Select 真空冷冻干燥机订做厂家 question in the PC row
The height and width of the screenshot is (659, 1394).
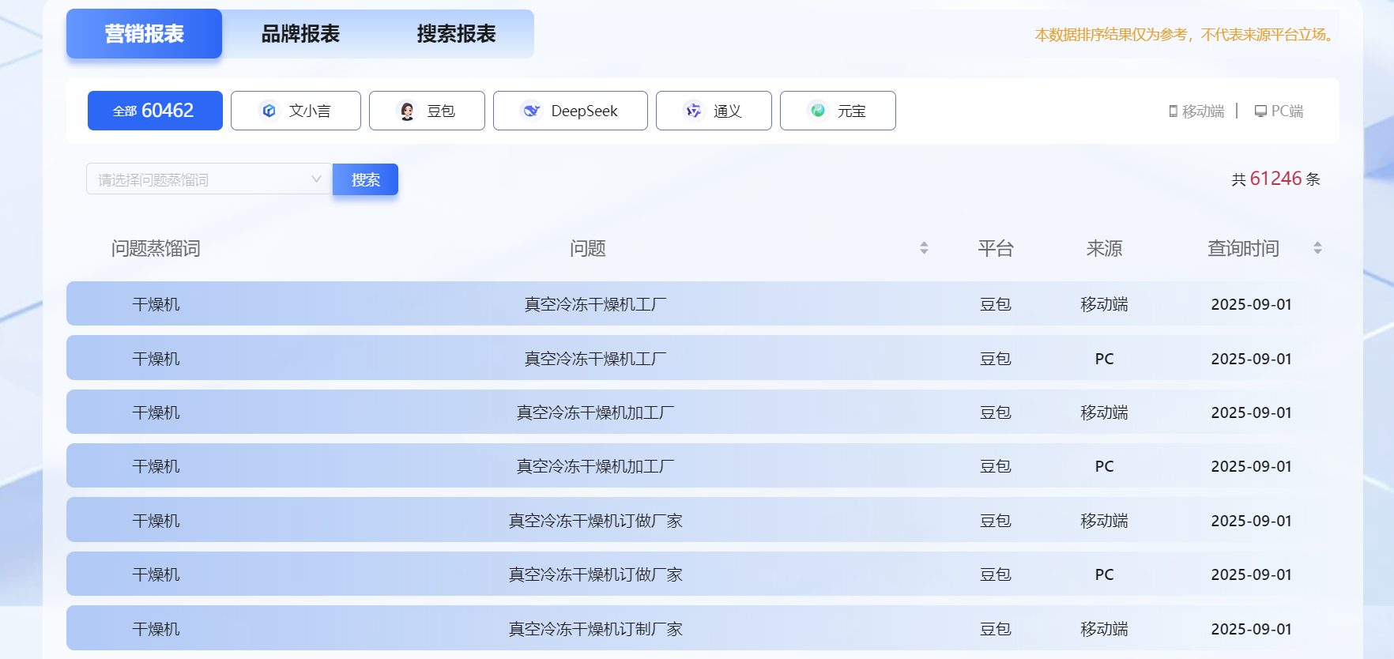click(x=595, y=574)
